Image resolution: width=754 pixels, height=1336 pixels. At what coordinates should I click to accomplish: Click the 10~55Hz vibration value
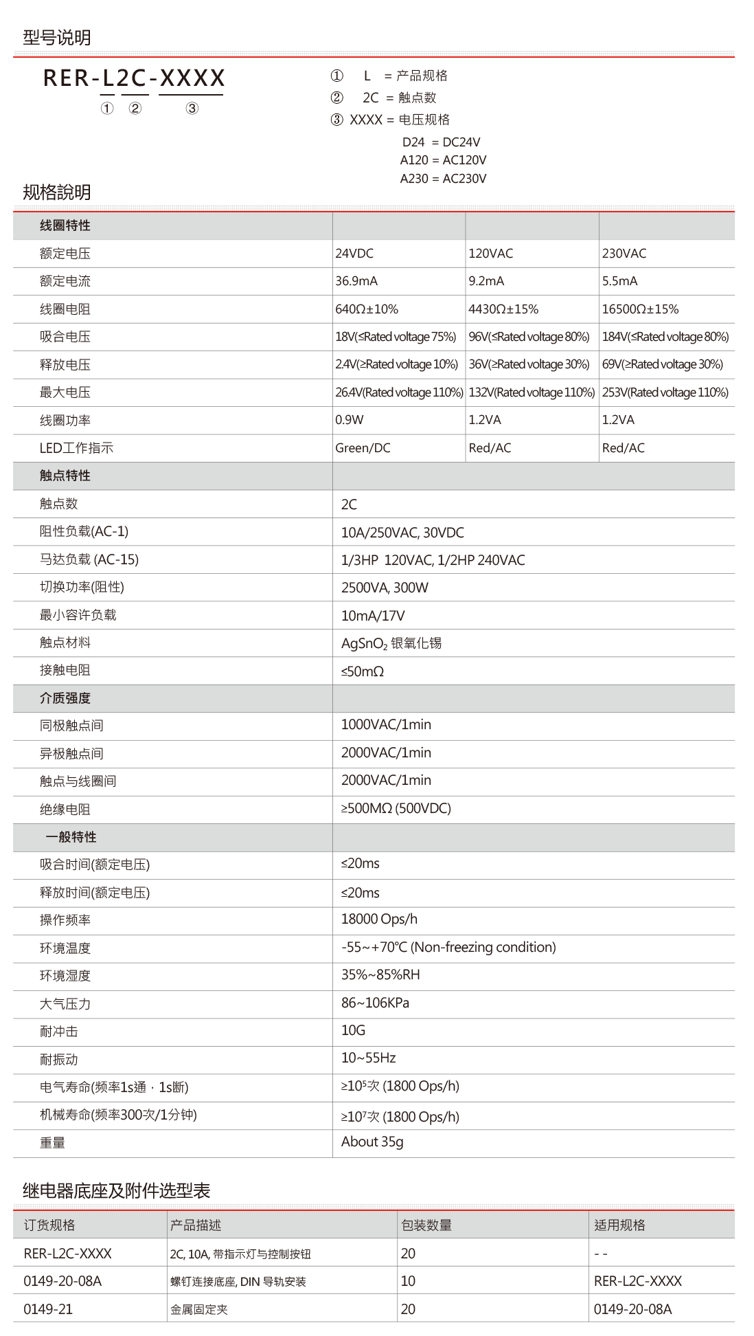[x=369, y=1058]
